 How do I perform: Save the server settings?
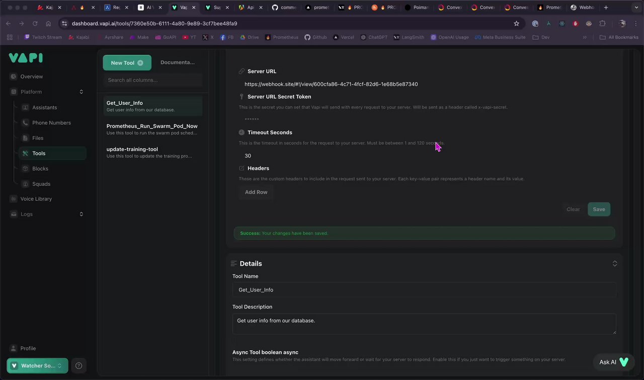click(x=599, y=209)
